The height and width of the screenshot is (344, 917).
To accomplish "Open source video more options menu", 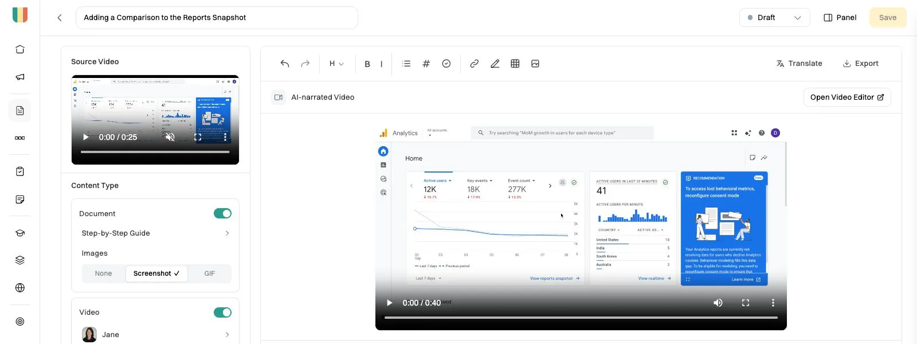I will [x=225, y=137].
